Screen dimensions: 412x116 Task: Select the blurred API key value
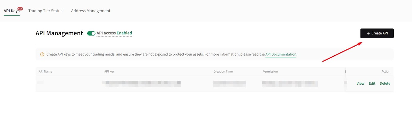[x=142, y=84]
